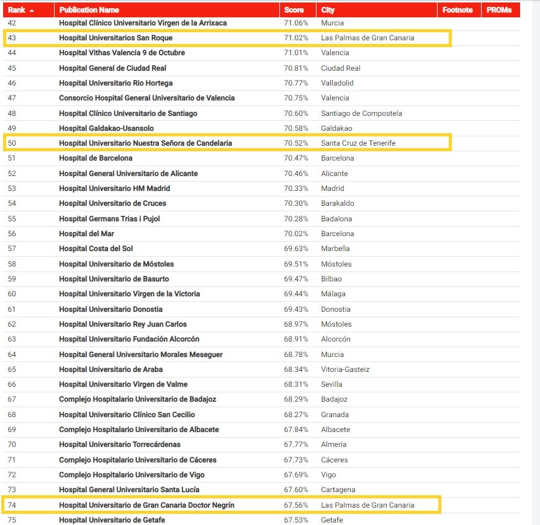Click the sort arrow beside the Rank header

tap(32, 11)
